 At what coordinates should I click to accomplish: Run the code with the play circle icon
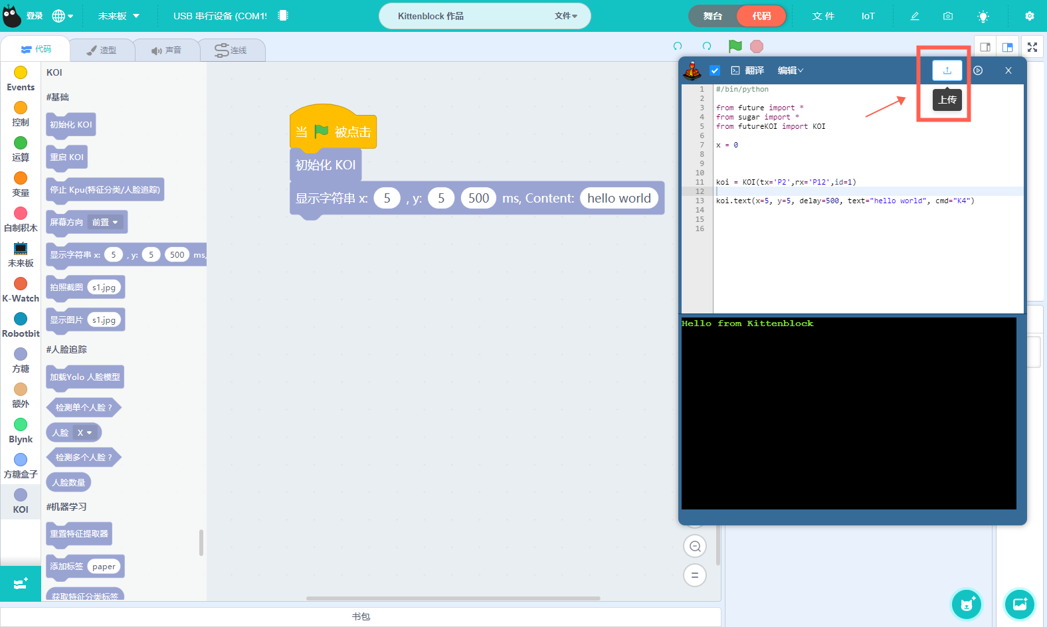(x=978, y=70)
